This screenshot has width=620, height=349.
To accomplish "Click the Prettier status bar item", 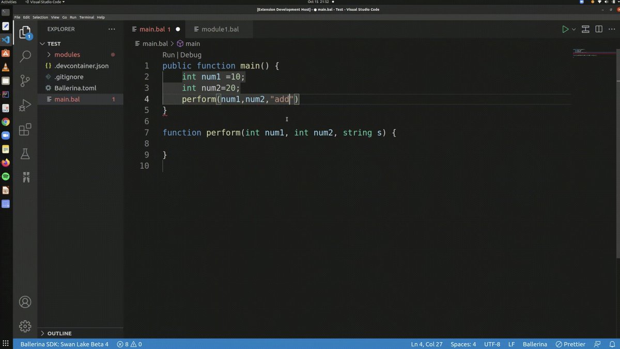I will tap(570, 344).
